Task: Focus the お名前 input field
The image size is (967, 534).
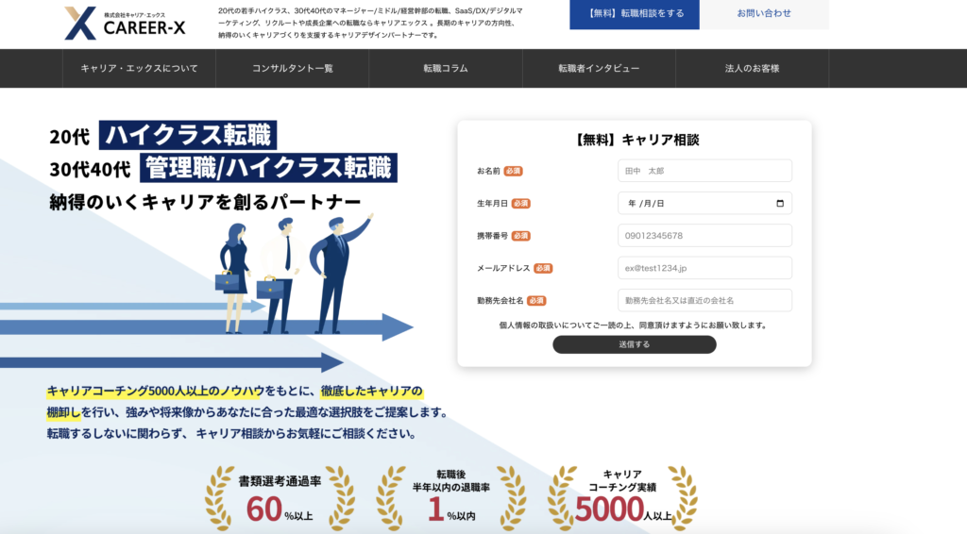Action: point(704,171)
